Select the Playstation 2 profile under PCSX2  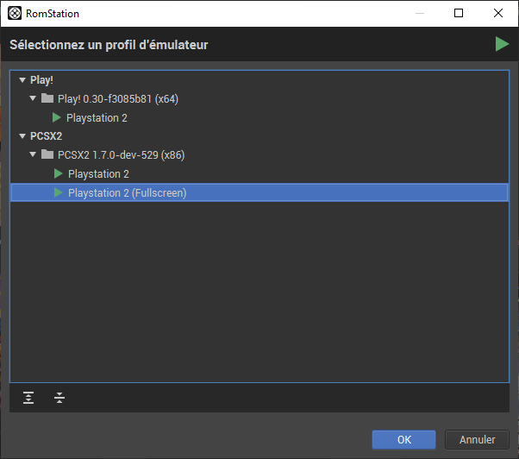click(98, 174)
